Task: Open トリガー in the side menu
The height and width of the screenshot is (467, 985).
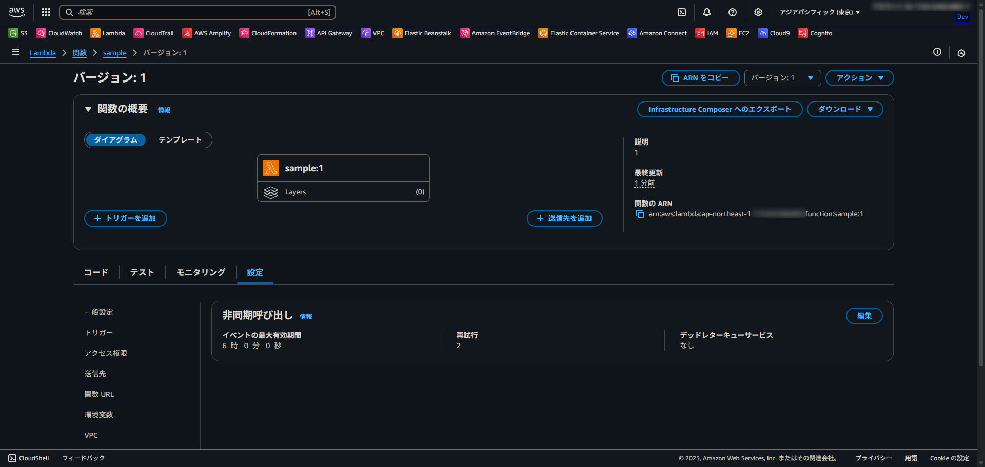Action: [99, 333]
